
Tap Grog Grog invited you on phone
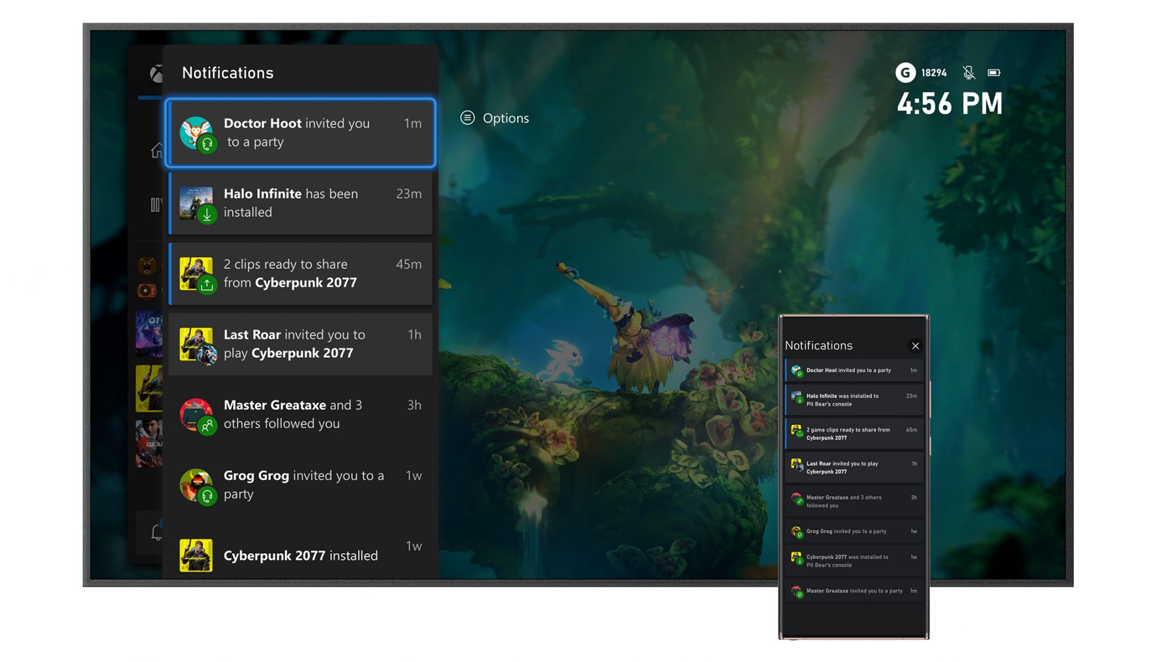click(854, 531)
